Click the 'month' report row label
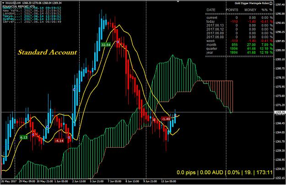 [211, 45]
